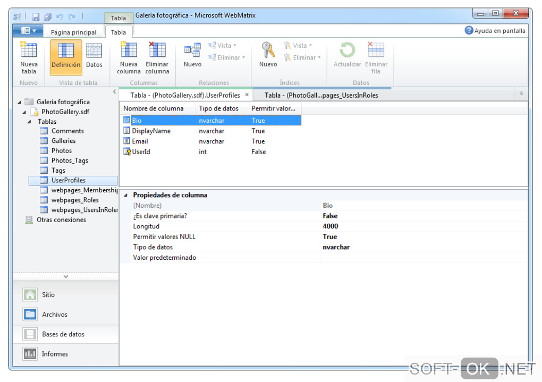
Task: Click Eliminar columna in the ribbon
Action: coord(157,58)
